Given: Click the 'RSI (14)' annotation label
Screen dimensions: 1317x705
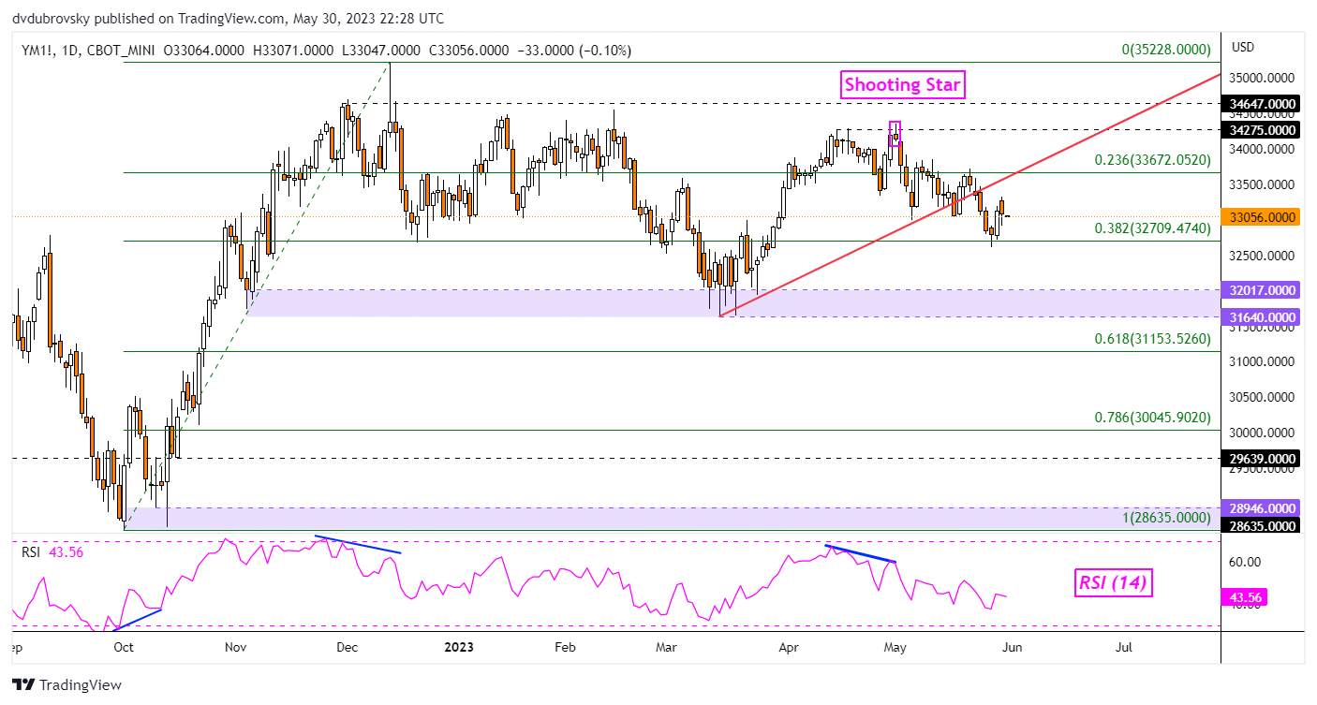Looking at the screenshot, I should (x=1112, y=584).
